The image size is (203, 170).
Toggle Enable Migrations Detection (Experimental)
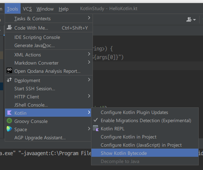[145, 121]
